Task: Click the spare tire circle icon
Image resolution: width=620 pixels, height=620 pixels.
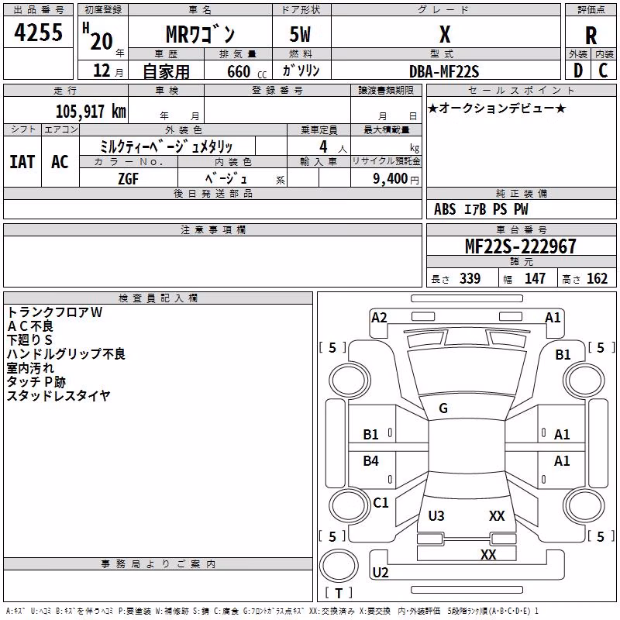Action: (x=339, y=566)
